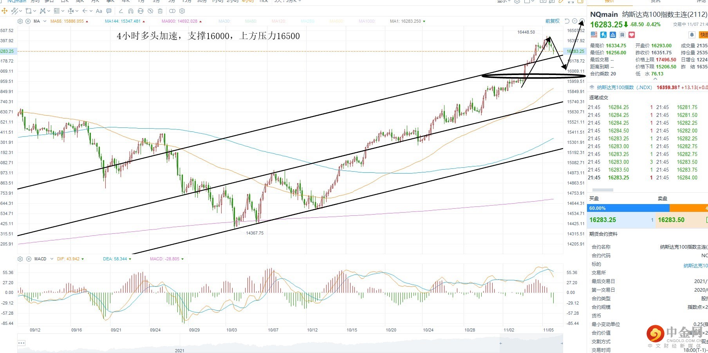Click the 快捷 orange button
708x353 pixels.
pos(704,35)
